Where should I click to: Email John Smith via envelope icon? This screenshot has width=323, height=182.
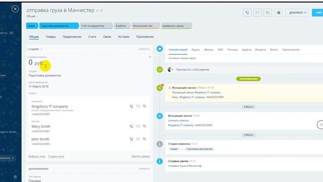coord(138,139)
